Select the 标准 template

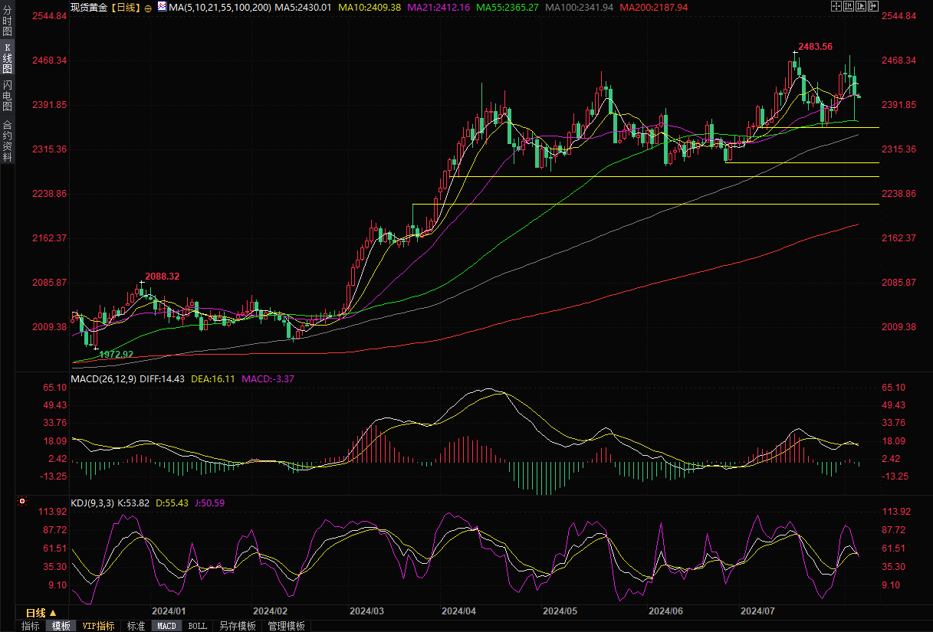pyautogui.click(x=136, y=626)
